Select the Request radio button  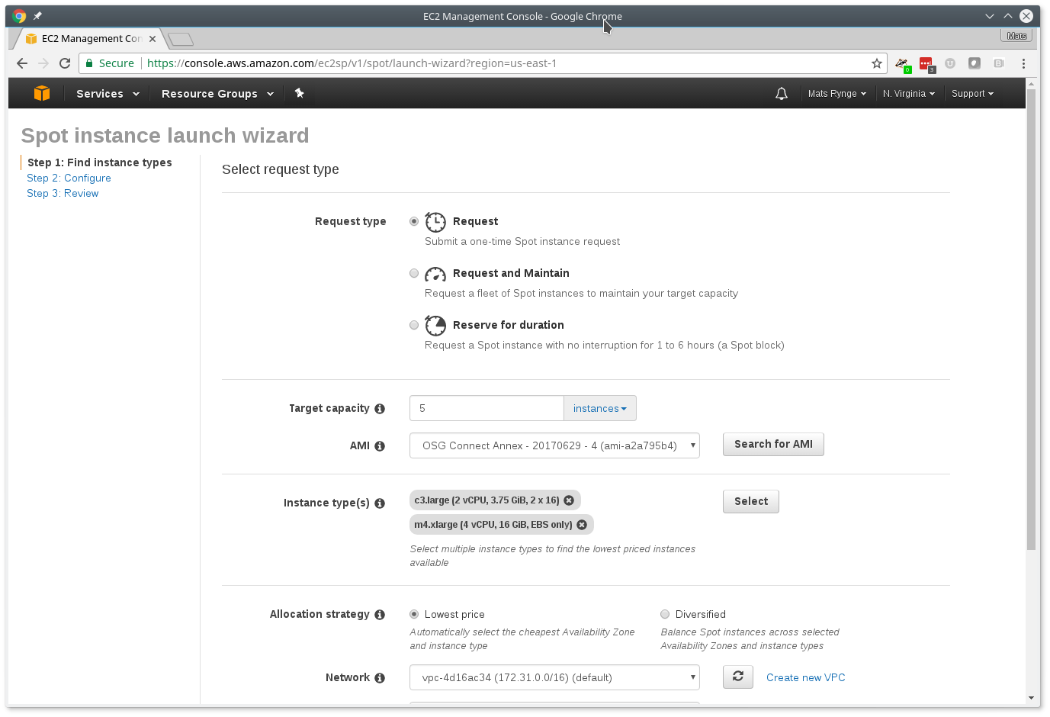click(x=414, y=221)
